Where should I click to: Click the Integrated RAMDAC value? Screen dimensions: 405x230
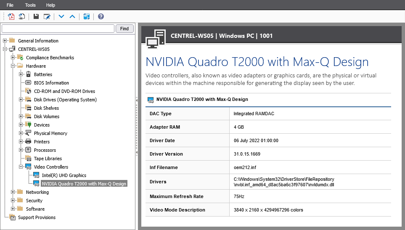point(254,114)
